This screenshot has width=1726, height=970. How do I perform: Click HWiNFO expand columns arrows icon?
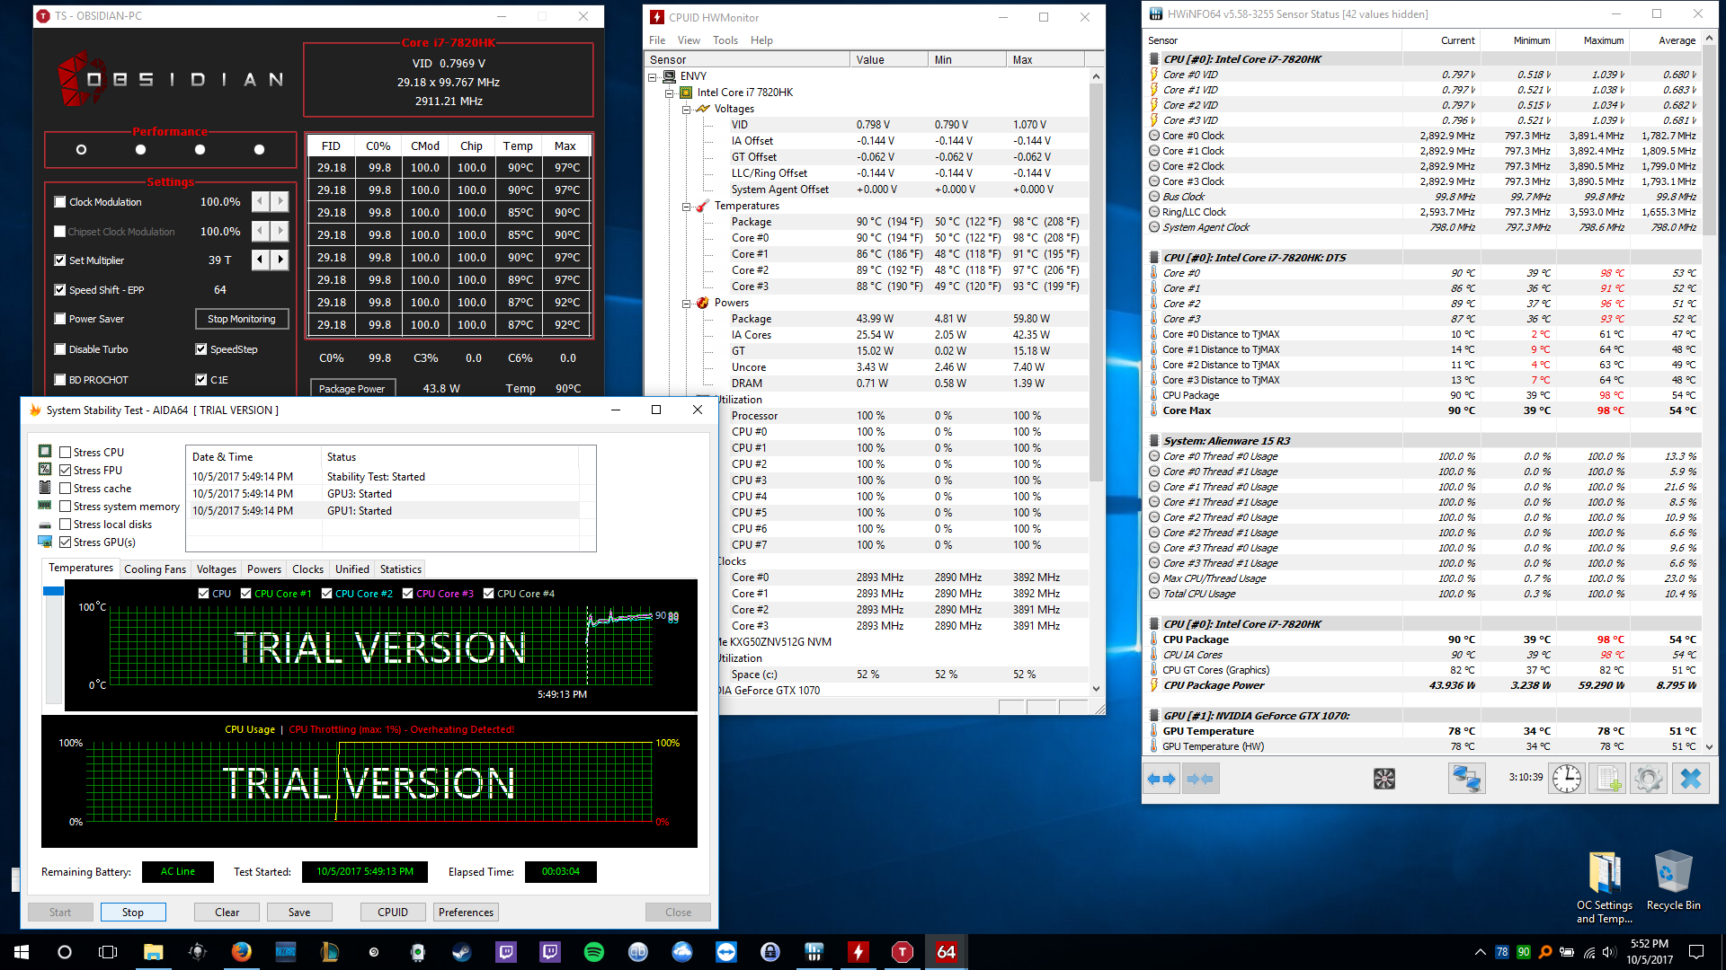pos(1161,779)
